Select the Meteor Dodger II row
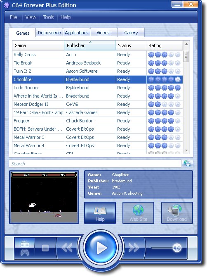 tap(97, 104)
